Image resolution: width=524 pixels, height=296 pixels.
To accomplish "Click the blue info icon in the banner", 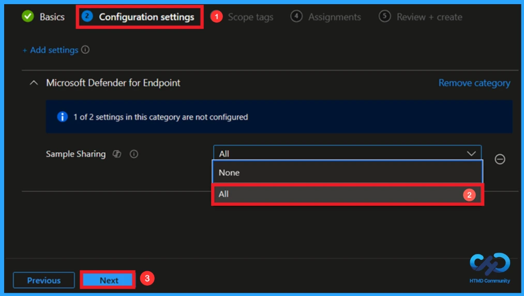I will [62, 117].
